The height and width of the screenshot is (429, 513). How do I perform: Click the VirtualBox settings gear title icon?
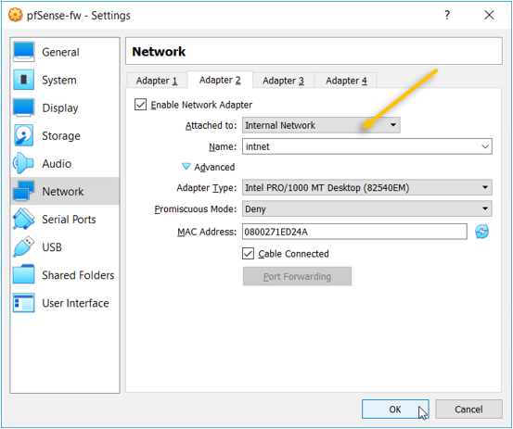point(15,15)
